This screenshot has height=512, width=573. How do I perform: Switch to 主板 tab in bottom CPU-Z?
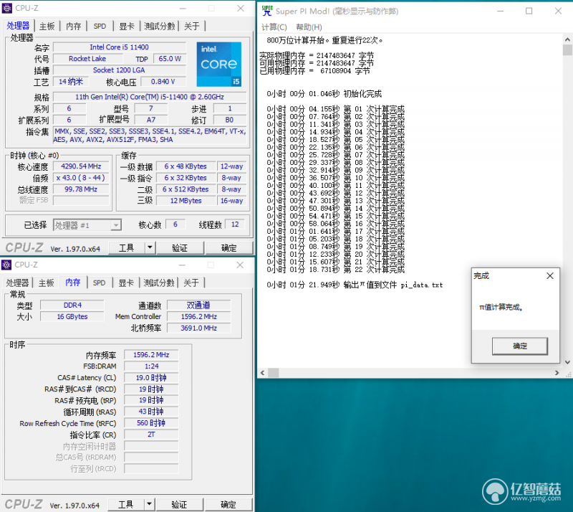[47, 283]
